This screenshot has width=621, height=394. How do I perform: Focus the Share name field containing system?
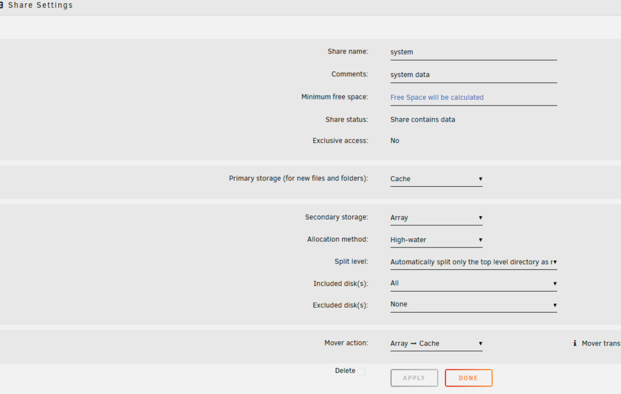pyautogui.click(x=473, y=52)
